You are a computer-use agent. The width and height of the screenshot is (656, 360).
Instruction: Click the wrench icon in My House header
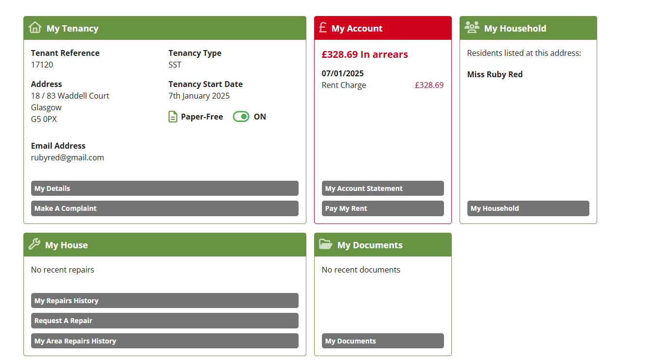(34, 244)
